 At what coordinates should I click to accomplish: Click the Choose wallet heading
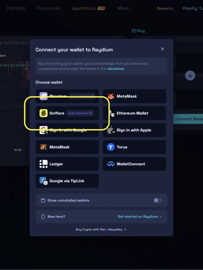click(49, 82)
